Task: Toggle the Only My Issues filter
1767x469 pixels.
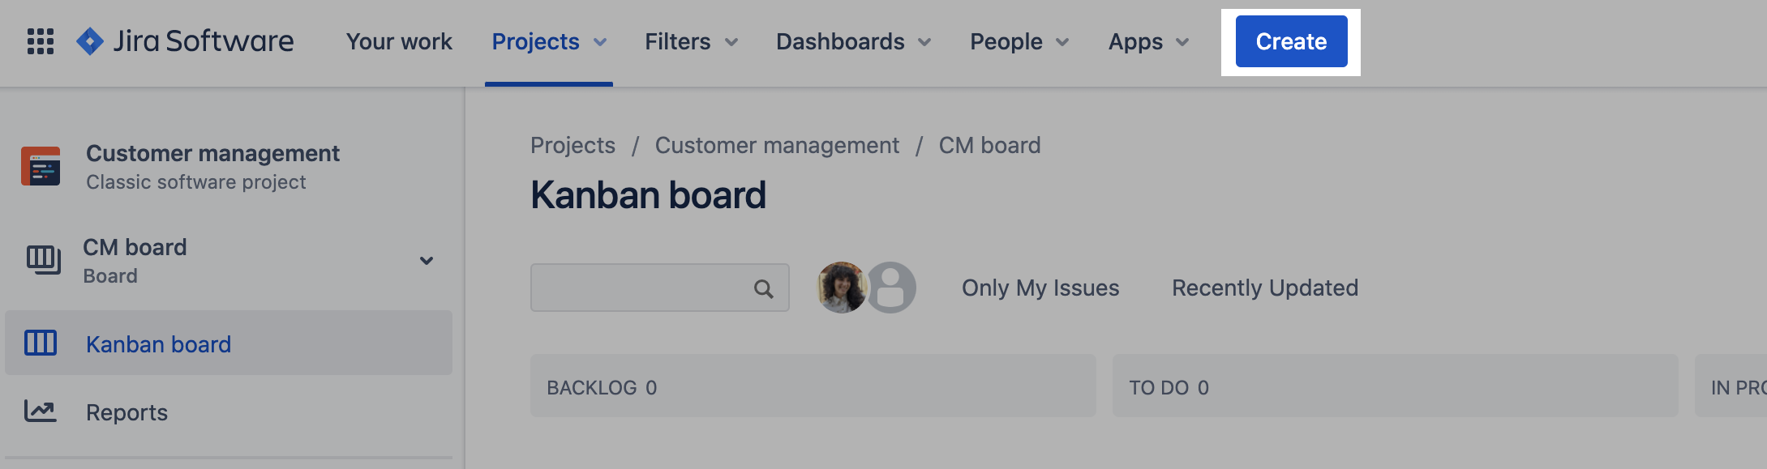Action: pyautogui.click(x=1040, y=288)
